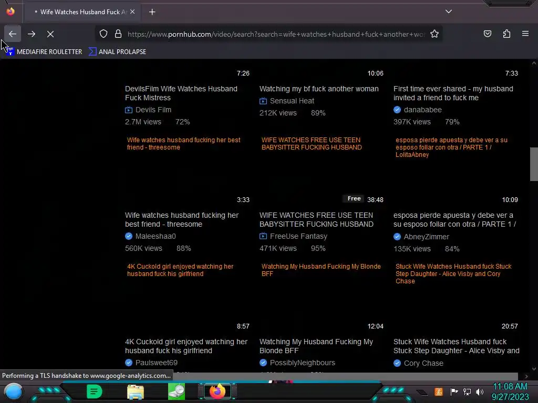The width and height of the screenshot is (538, 403).
Task: Click the verified badge next to AbneyZimmer
Action: 397,237
